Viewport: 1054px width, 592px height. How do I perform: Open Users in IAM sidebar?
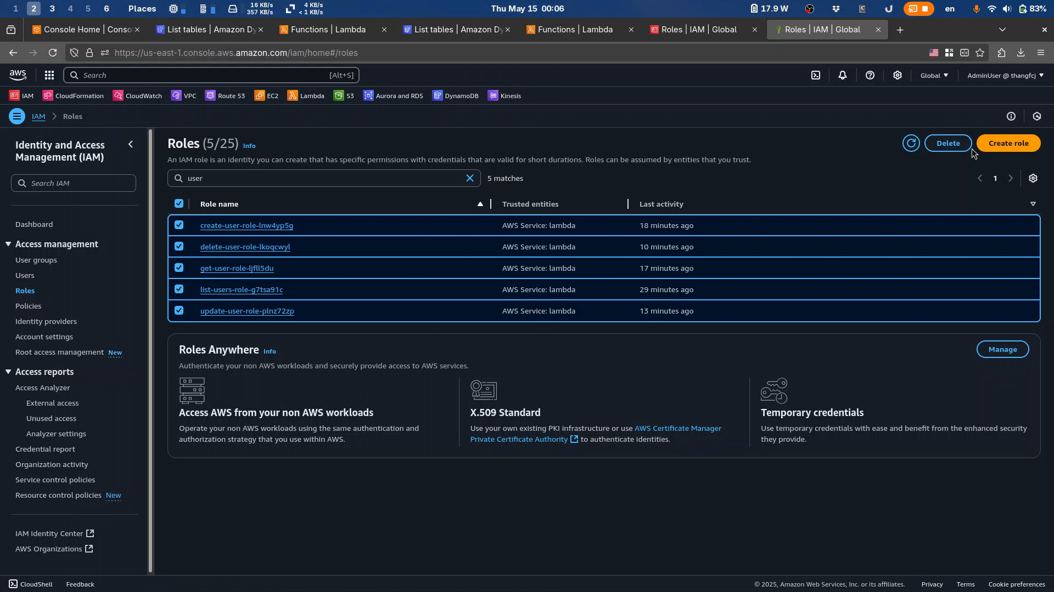point(25,275)
